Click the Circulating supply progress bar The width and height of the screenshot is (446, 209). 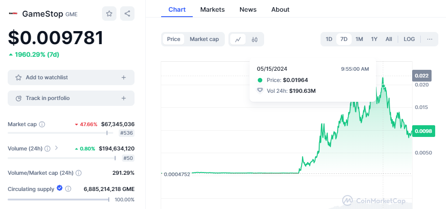[58, 200]
